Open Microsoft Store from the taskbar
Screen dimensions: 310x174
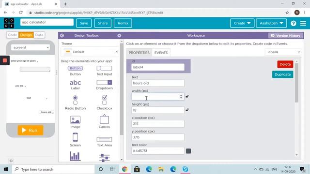pyautogui.click(x=137, y=169)
